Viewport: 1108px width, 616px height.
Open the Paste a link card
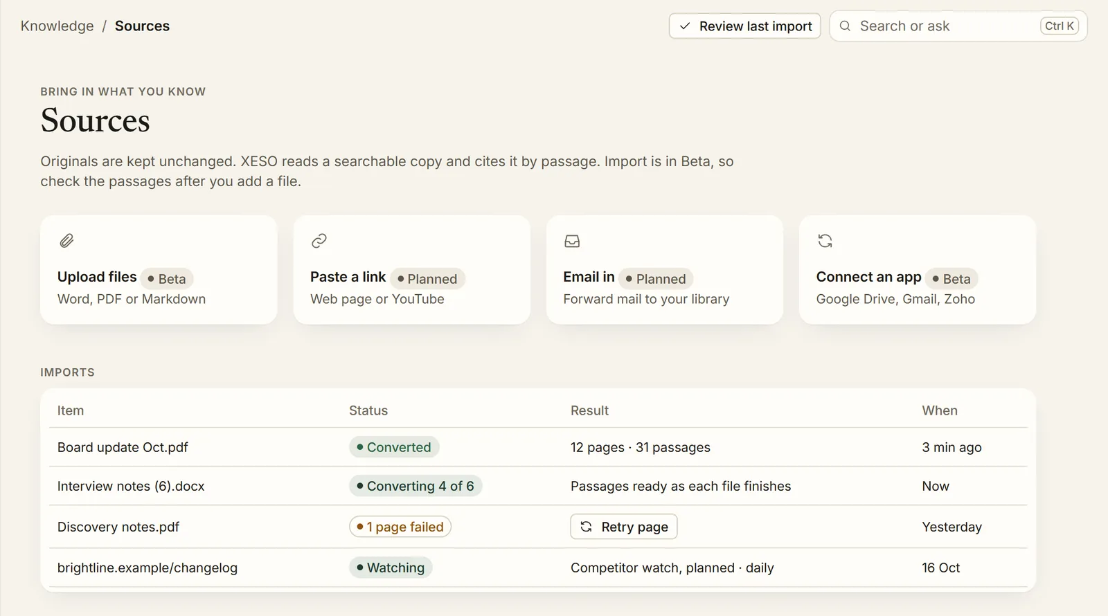pyautogui.click(x=412, y=270)
